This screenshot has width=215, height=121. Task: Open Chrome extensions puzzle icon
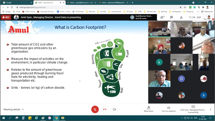203,7
